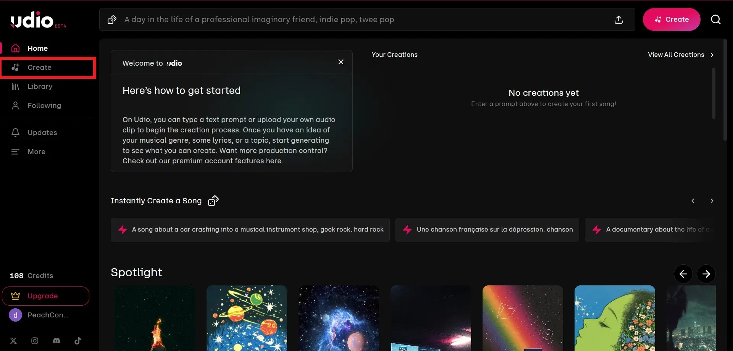Open the Instagram social icon
The width and height of the screenshot is (733, 351).
tap(35, 341)
